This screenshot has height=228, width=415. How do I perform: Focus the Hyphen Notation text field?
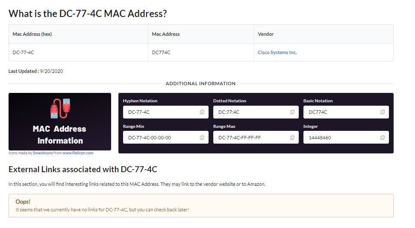tap(160, 112)
